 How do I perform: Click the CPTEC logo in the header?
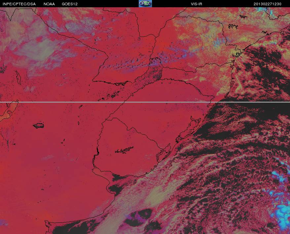point(145,4)
